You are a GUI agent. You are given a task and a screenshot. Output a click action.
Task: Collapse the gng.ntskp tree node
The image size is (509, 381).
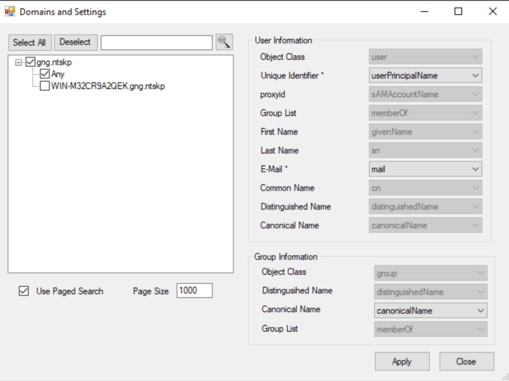coord(18,62)
